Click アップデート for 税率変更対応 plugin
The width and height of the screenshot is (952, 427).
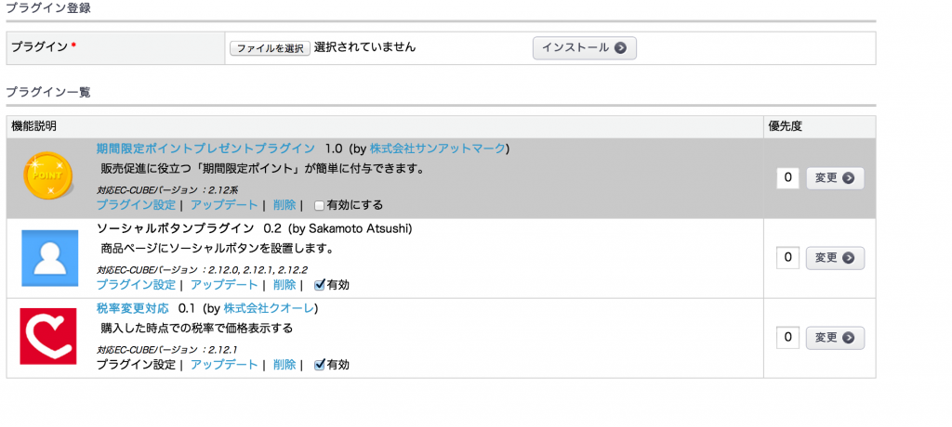click(224, 365)
